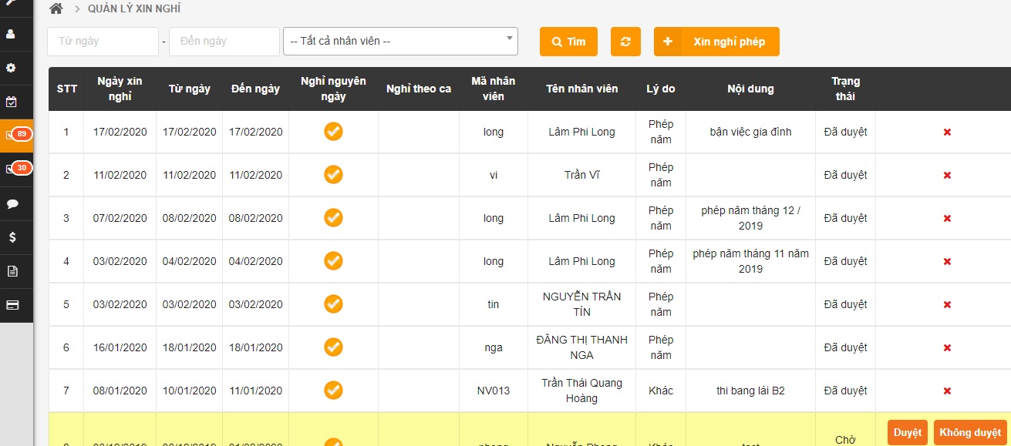The height and width of the screenshot is (446, 1011).
Task: Open the user profile sidebar icon
Action: pos(12,35)
